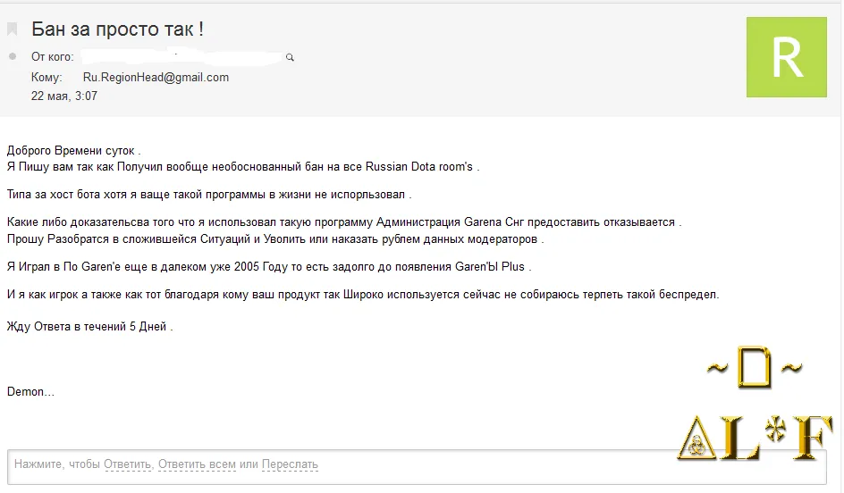Click the Demon signature text
The width and height of the screenshot is (844, 493).
click(x=30, y=392)
